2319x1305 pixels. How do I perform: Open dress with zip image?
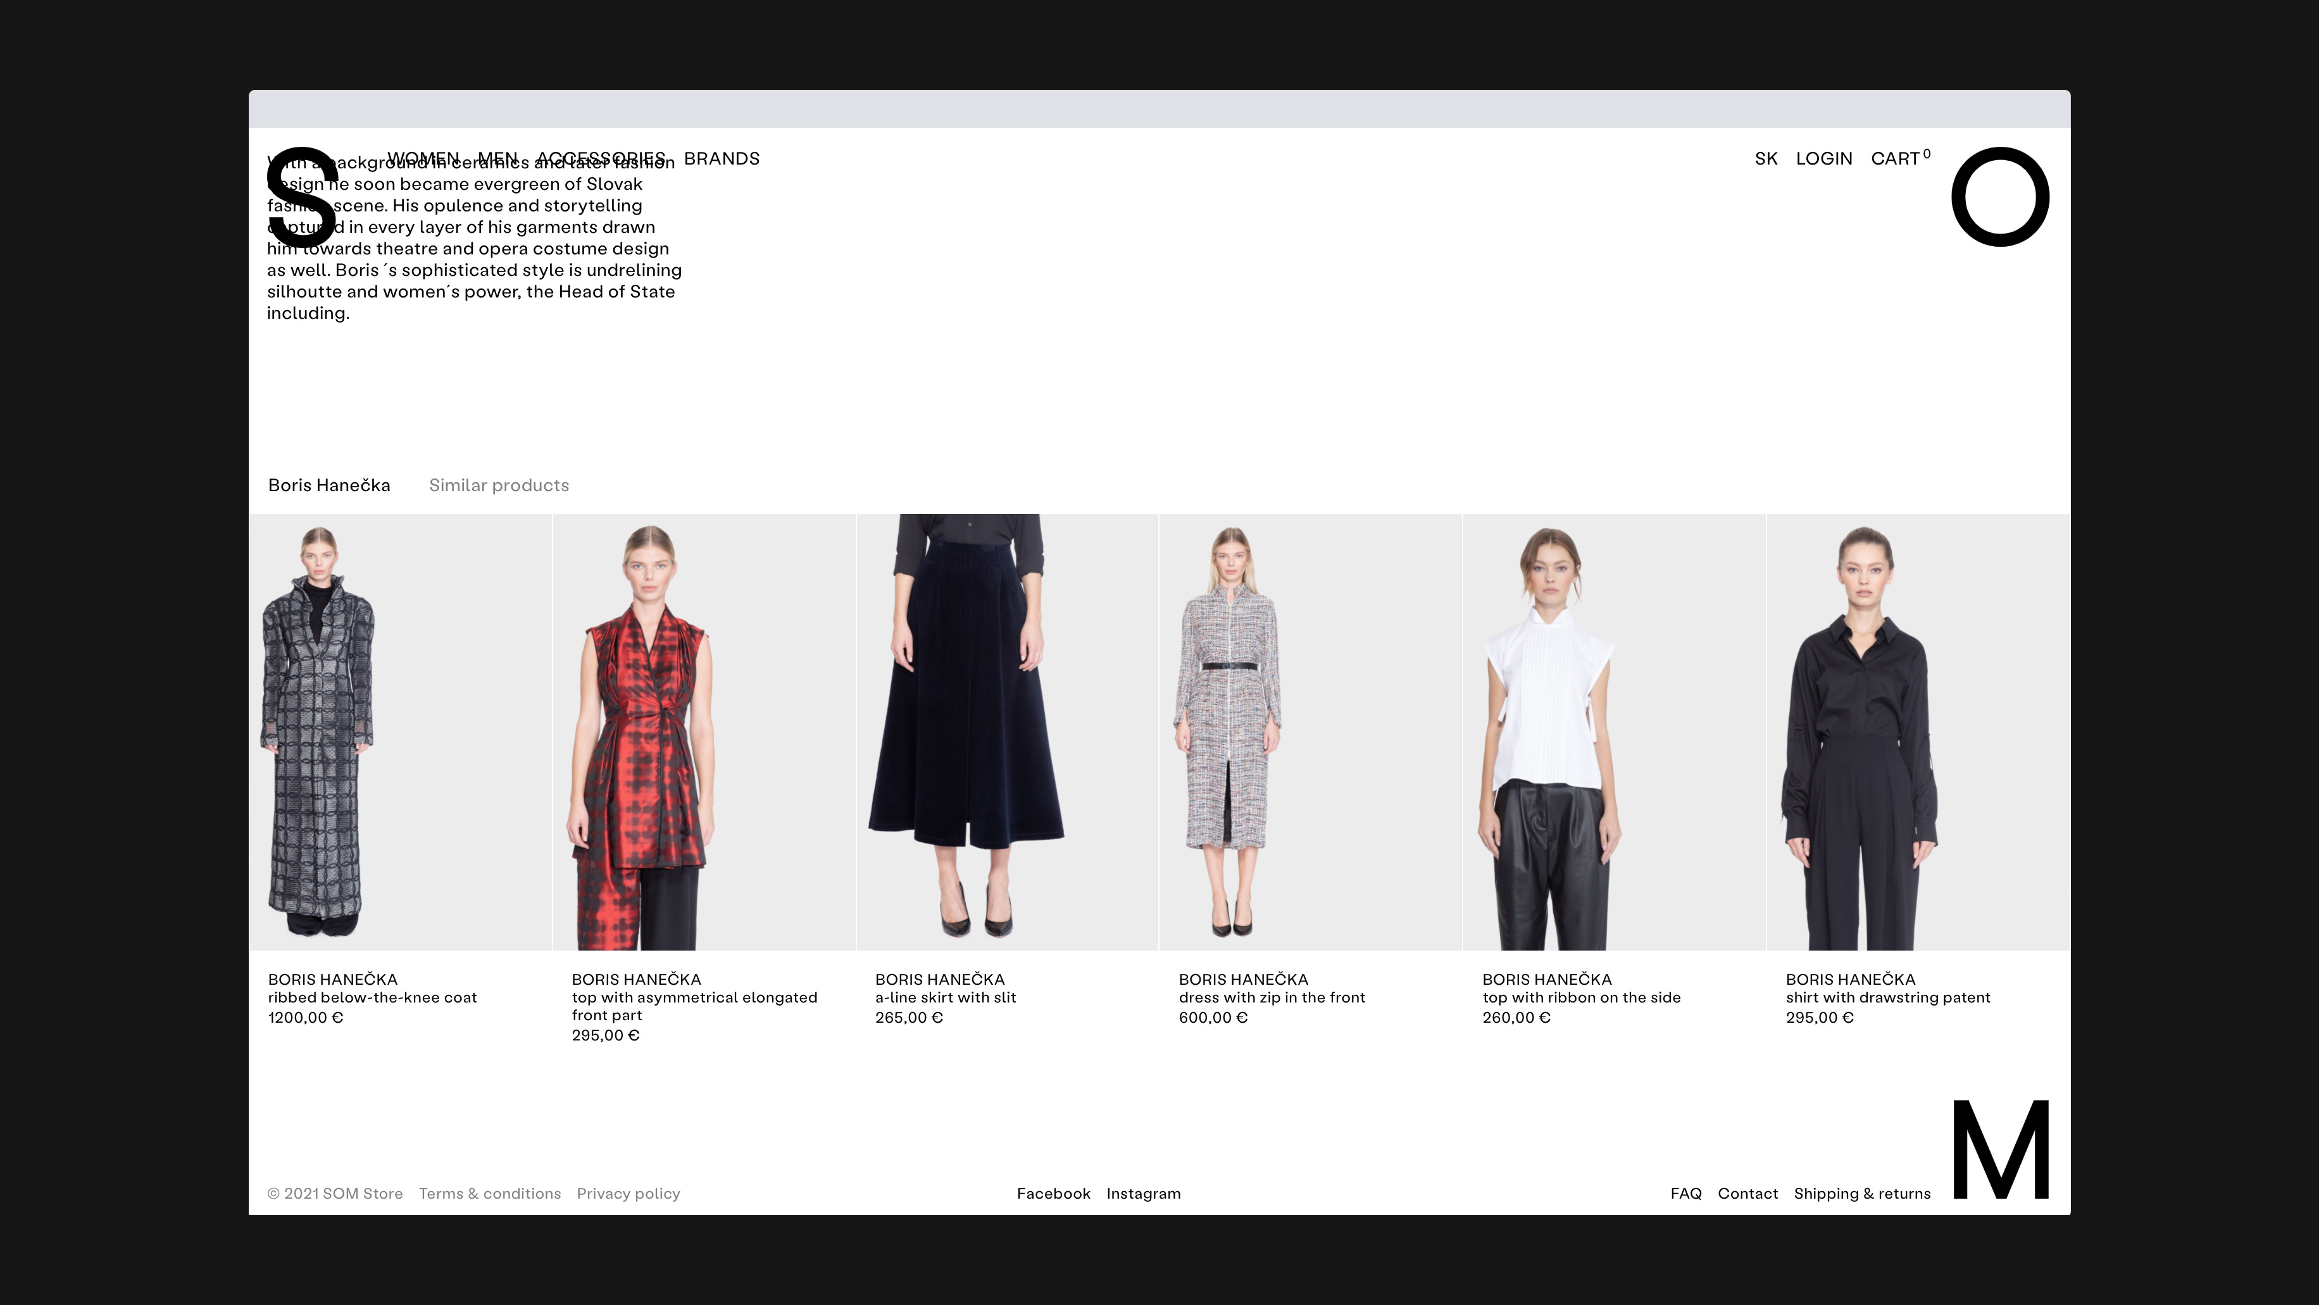[1311, 732]
